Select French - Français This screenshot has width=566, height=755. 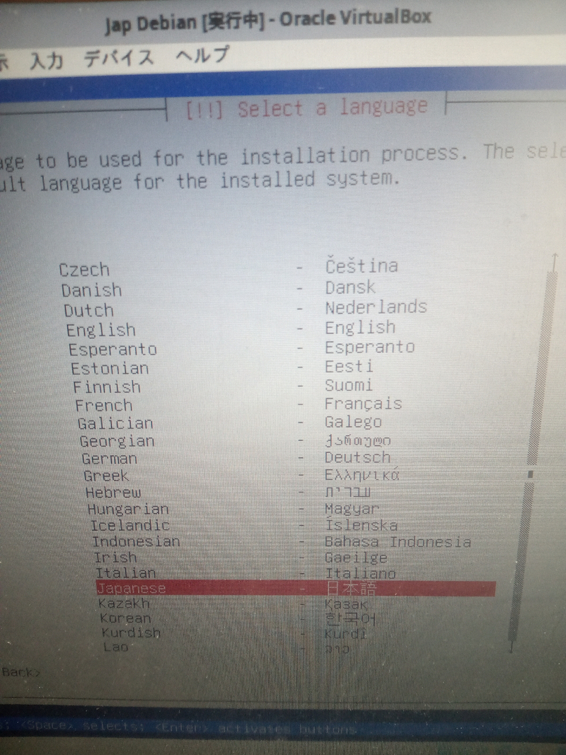point(104,405)
